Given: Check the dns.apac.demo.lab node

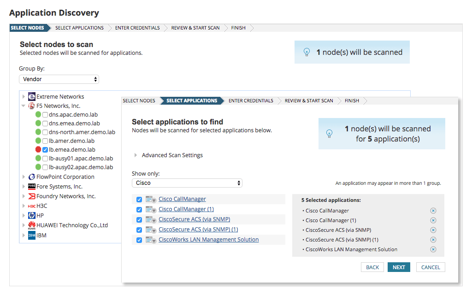Looking at the screenshot, I should pos(45,114).
